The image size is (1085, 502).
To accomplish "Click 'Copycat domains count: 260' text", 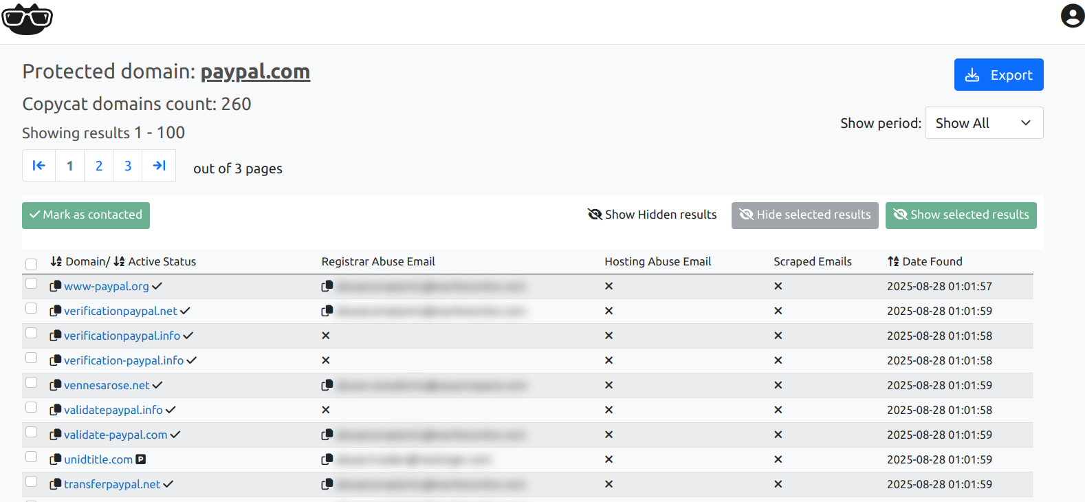I will (137, 104).
